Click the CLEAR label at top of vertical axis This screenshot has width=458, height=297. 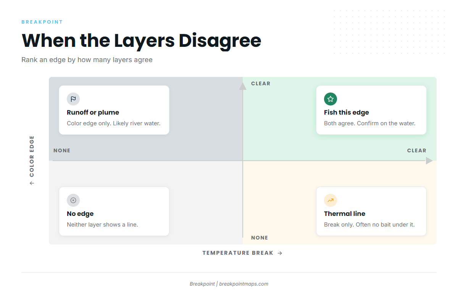261,83
